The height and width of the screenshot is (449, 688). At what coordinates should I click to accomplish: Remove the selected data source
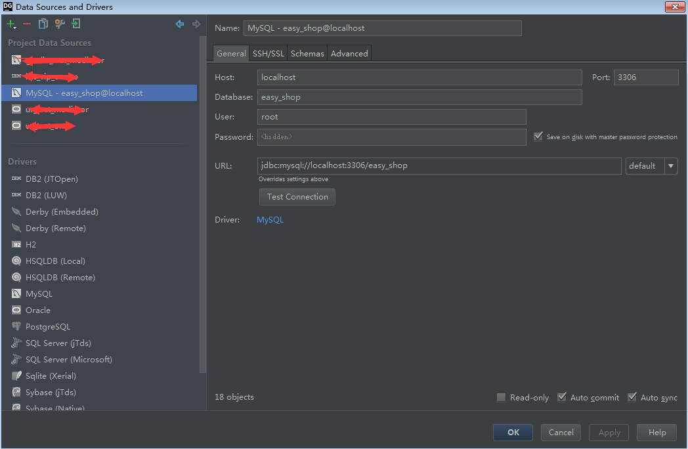click(27, 23)
